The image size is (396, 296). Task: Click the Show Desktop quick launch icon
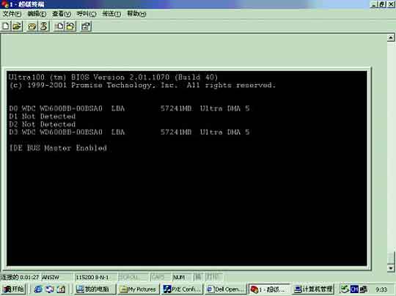(x=61, y=289)
